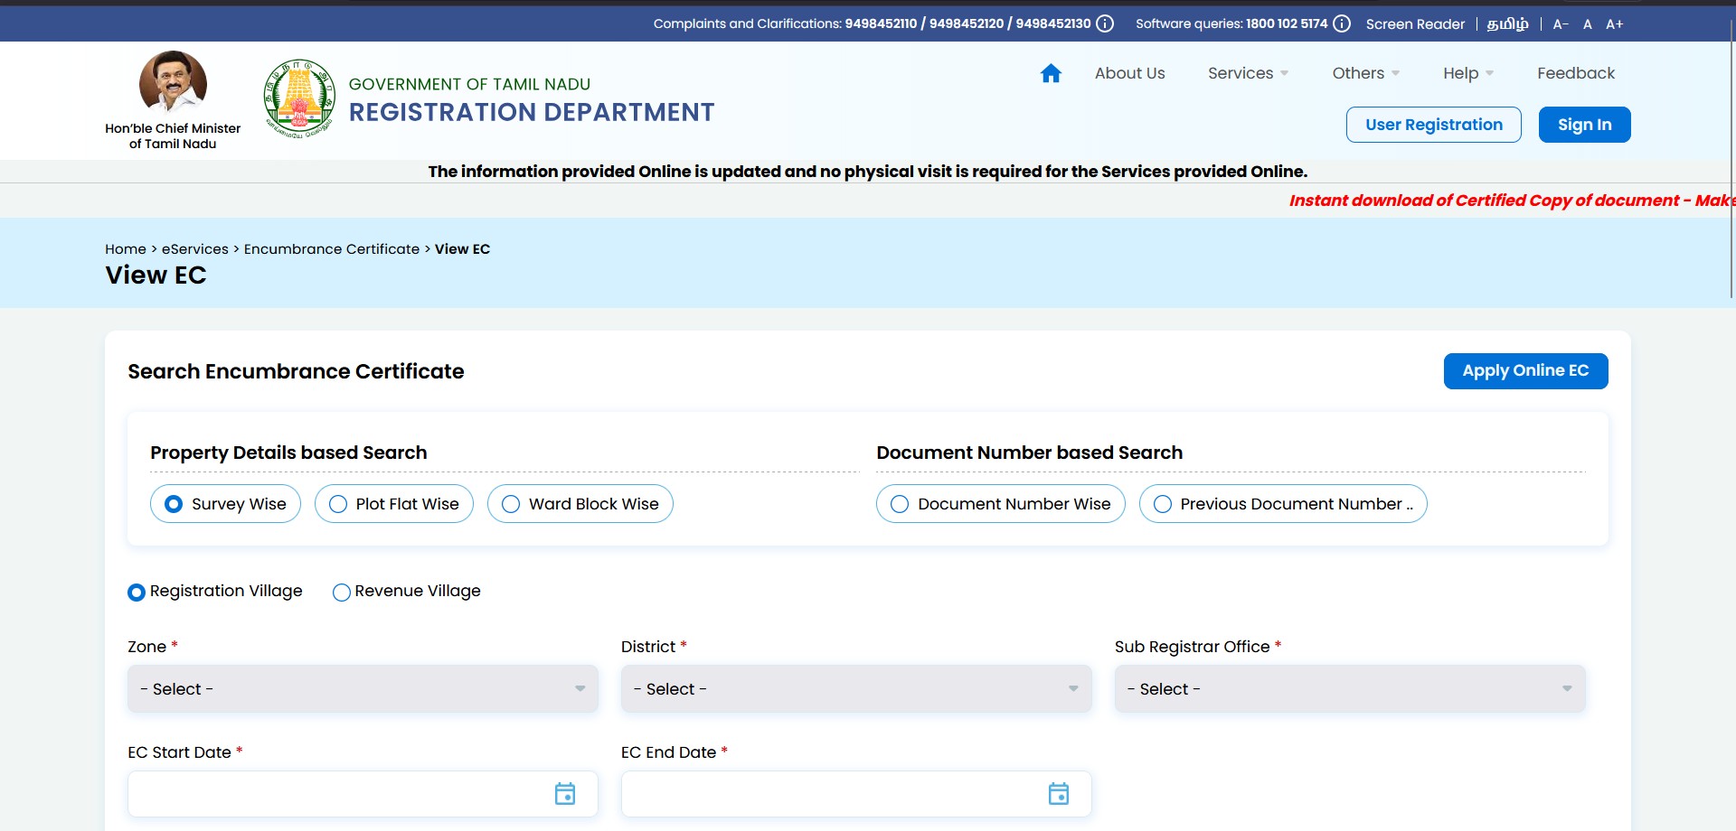The height and width of the screenshot is (831, 1736).
Task: Click info icon beside complaints phone numbers
Action: (x=1105, y=23)
